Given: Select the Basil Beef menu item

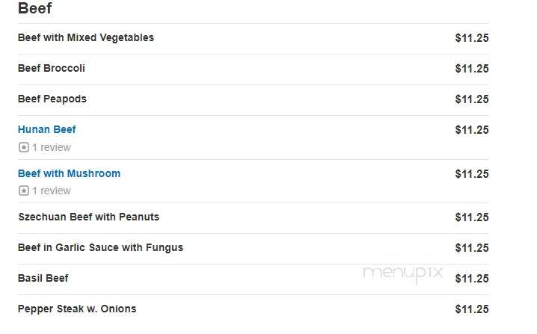Looking at the screenshot, I should click(x=43, y=278).
